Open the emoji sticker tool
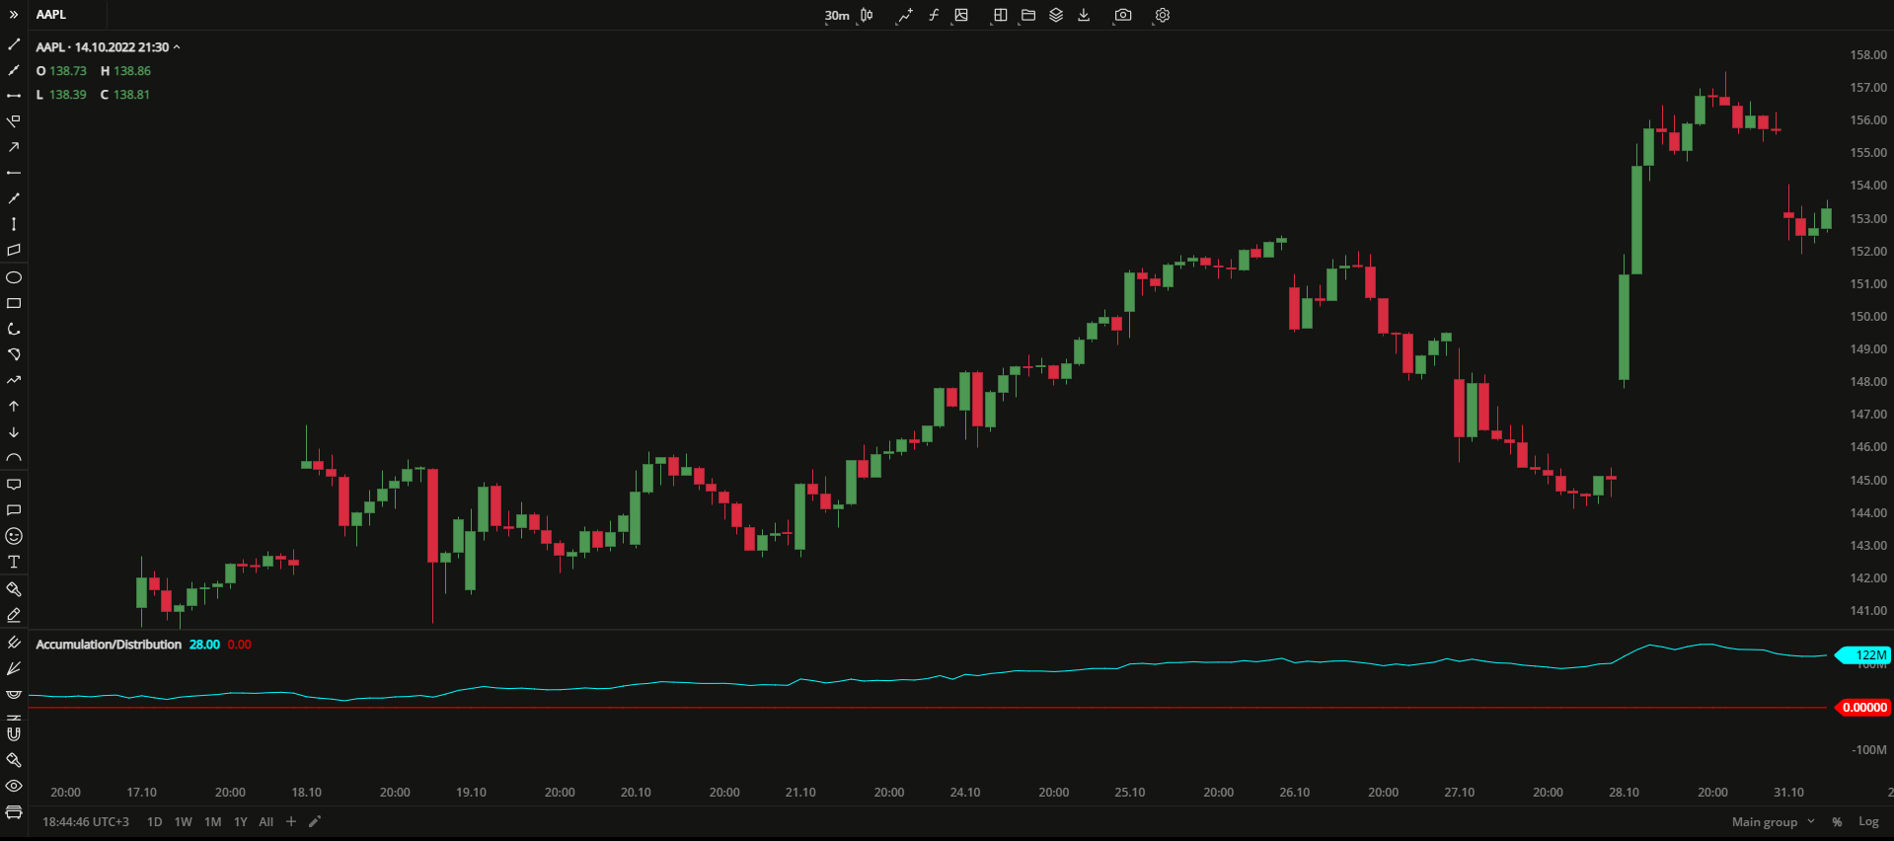This screenshot has width=1894, height=841. (14, 536)
